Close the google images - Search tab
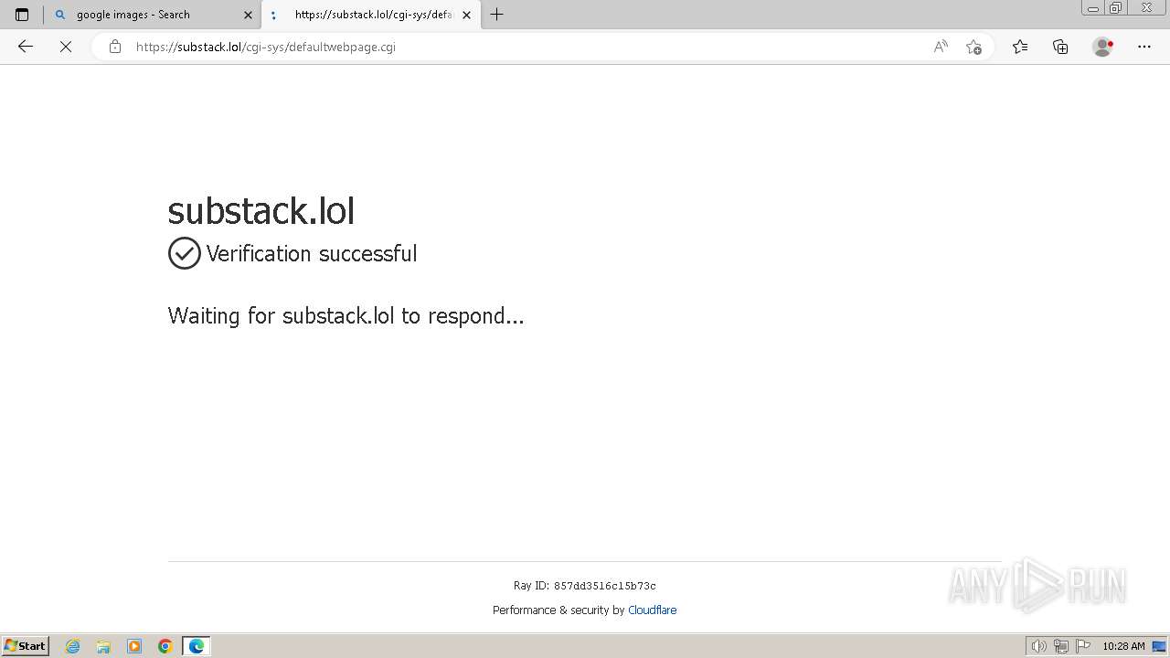This screenshot has height=658, width=1170. 248,15
